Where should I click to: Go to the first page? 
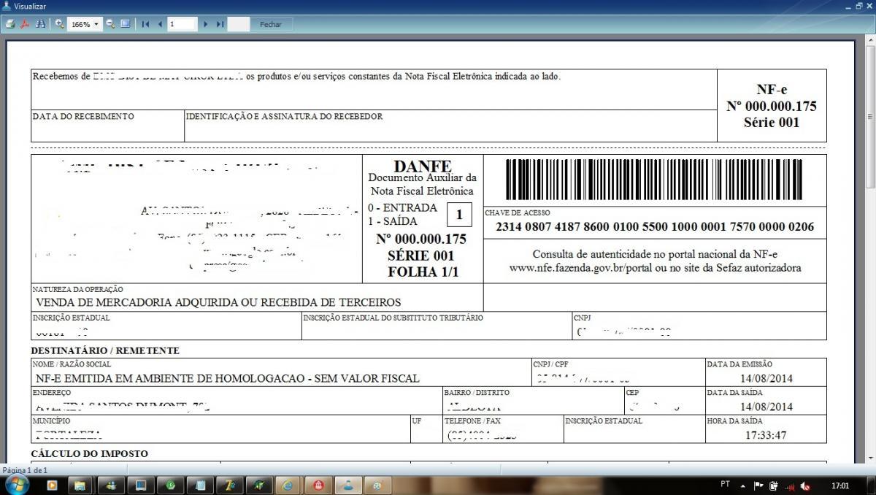[146, 24]
